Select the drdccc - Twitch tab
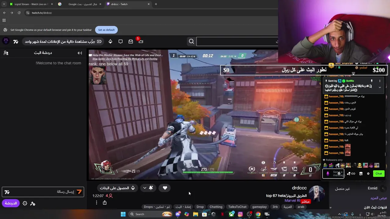 tap(128, 4)
